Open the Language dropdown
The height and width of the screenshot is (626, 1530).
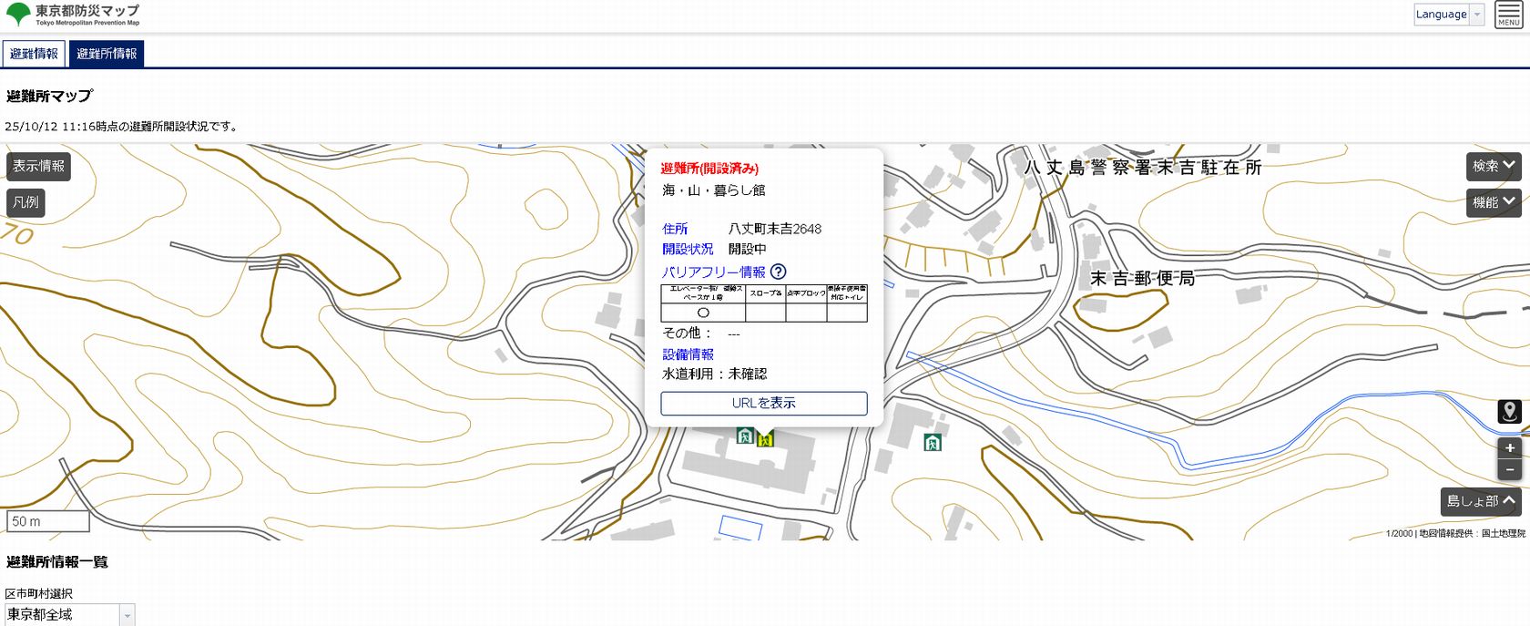1448,15
